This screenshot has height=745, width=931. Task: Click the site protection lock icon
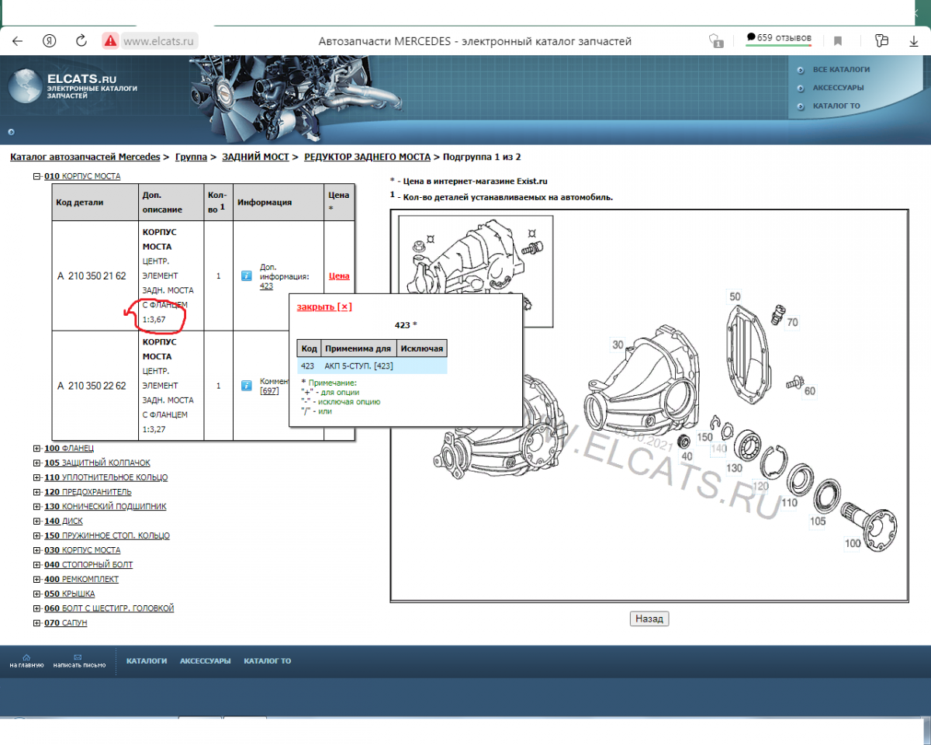pyautogui.click(x=716, y=41)
